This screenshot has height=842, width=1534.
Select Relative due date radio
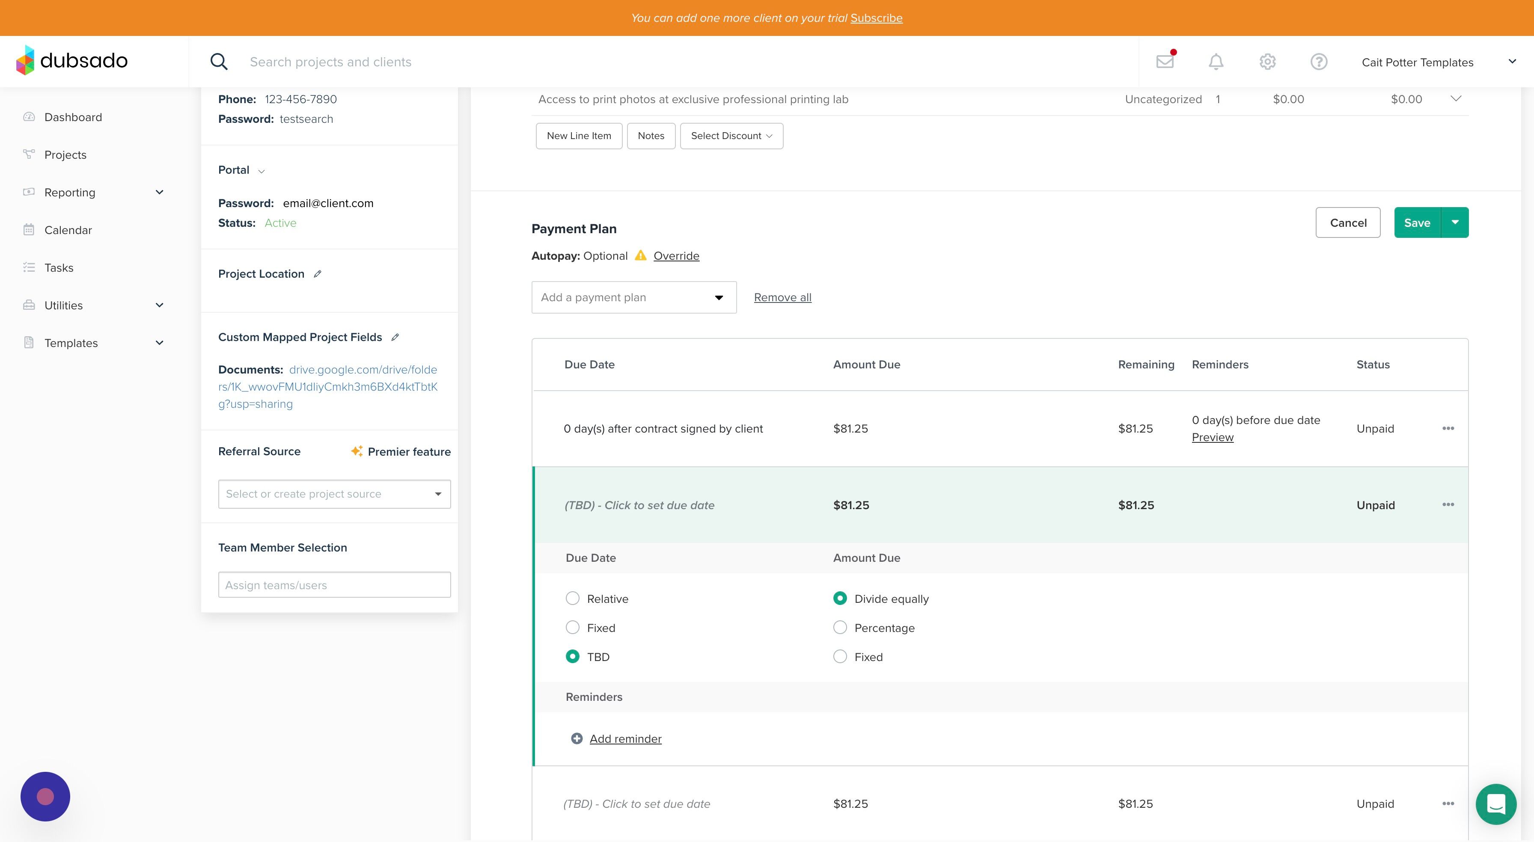pos(572,599)
